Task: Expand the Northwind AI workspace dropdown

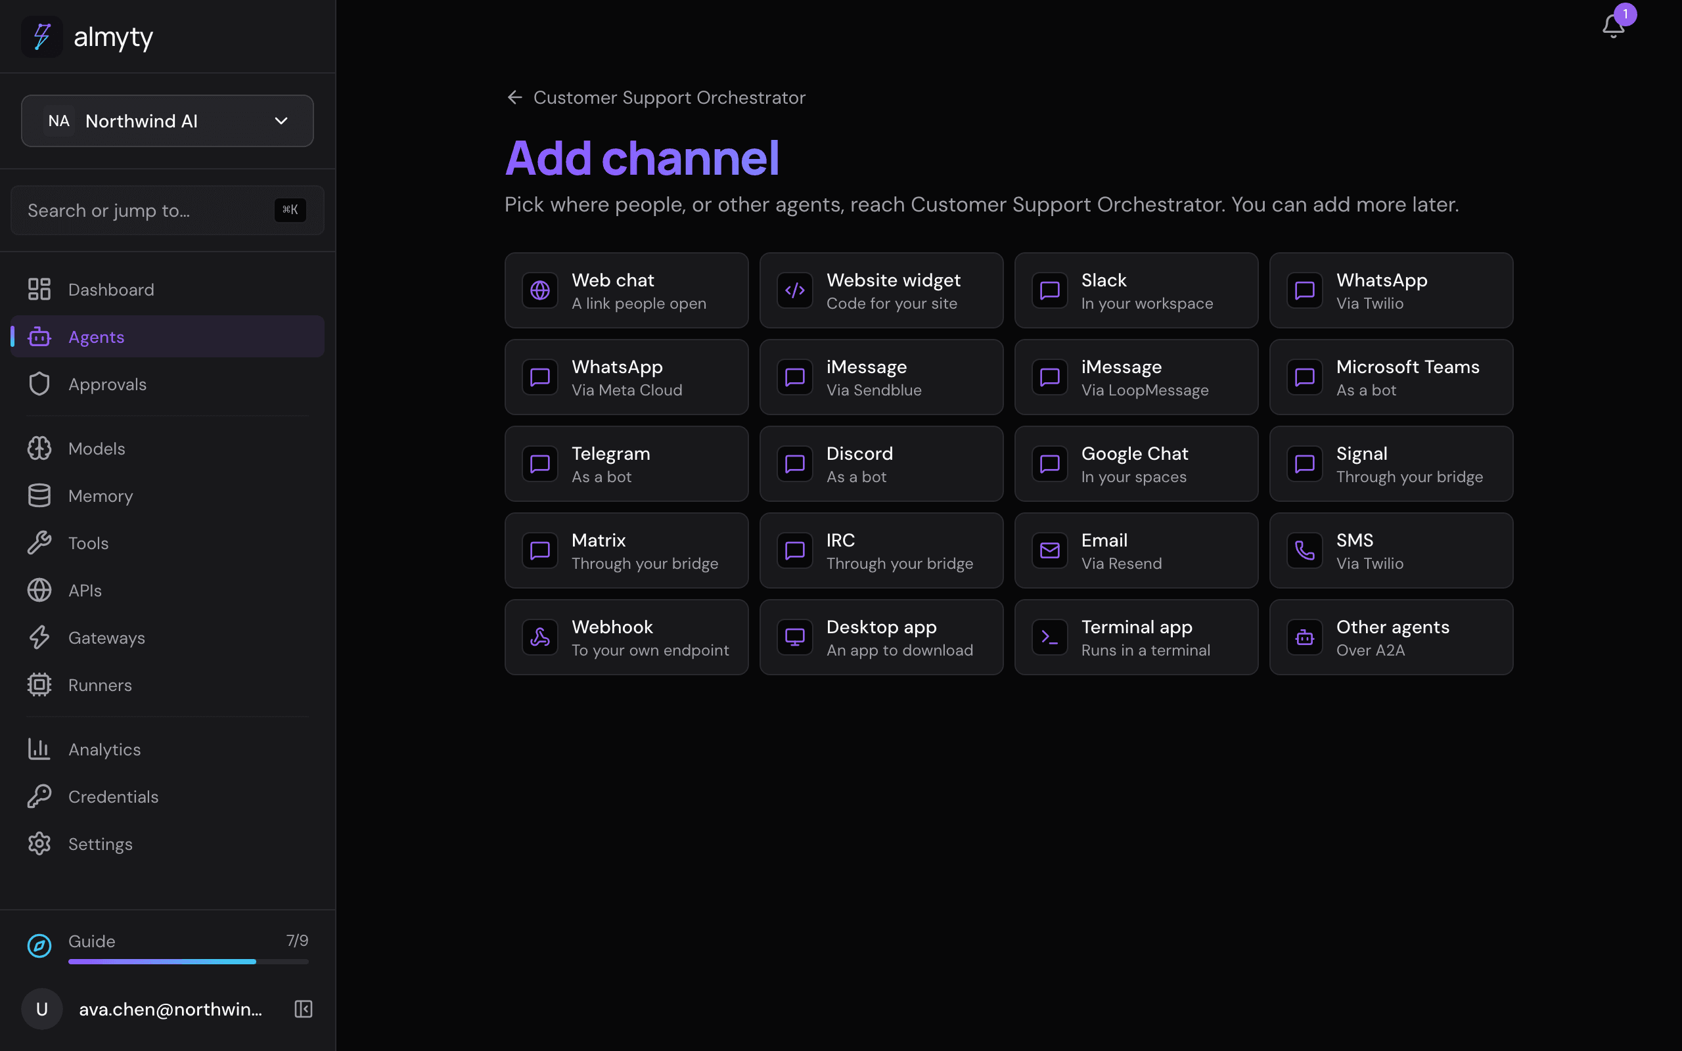Action: [x=168, y=121]
